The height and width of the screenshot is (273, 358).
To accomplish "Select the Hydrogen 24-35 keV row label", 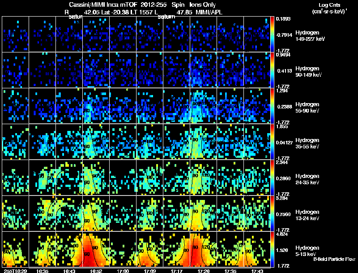I will click(307, 179).
